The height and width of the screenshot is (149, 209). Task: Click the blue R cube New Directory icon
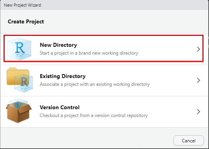pyautogui.click(x=19, y=49)
